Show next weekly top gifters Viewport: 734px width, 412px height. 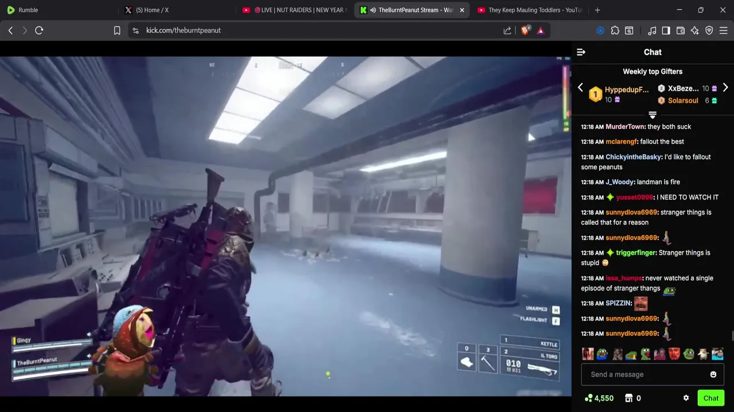pyautogui.click(x=725, y=88)
